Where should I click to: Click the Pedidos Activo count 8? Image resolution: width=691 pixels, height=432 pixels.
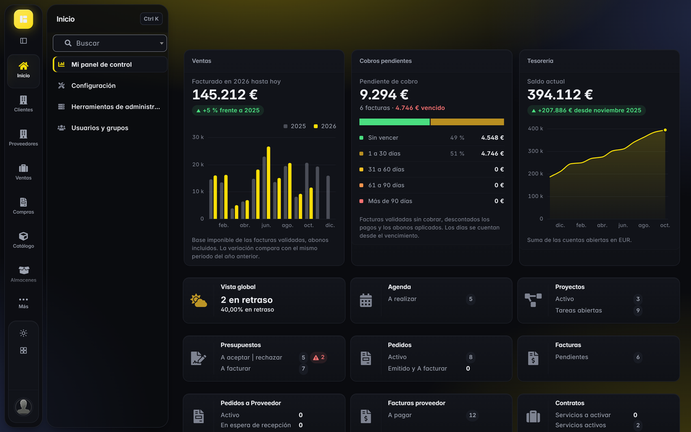471,357
